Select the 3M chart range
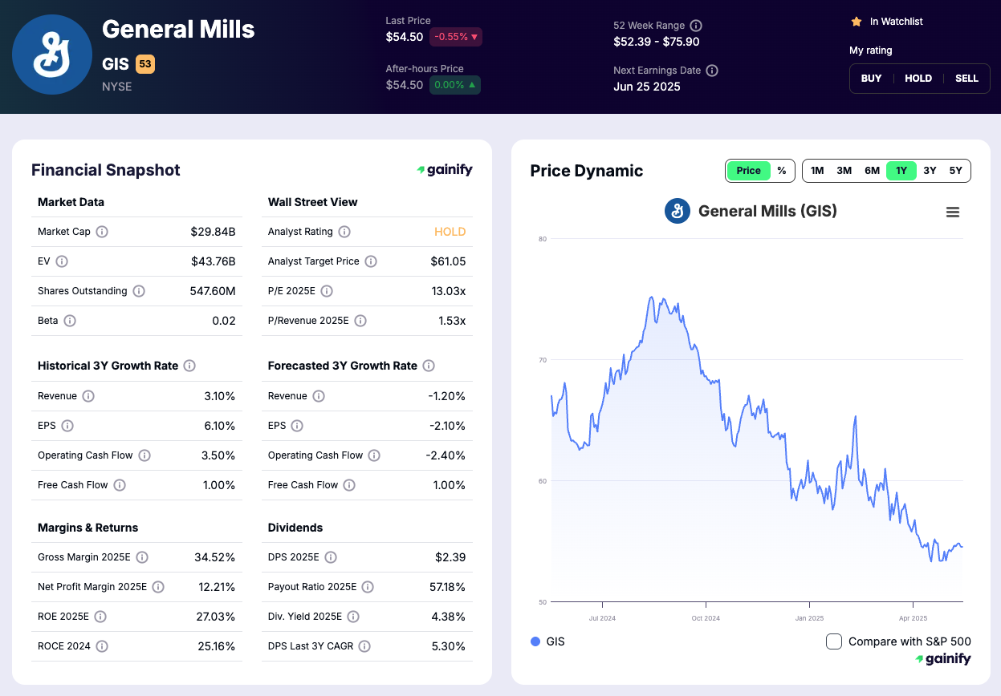Screen dimensions: 1001x696 coord(844,171)
